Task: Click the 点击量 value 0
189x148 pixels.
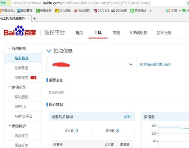Action: 77,131
